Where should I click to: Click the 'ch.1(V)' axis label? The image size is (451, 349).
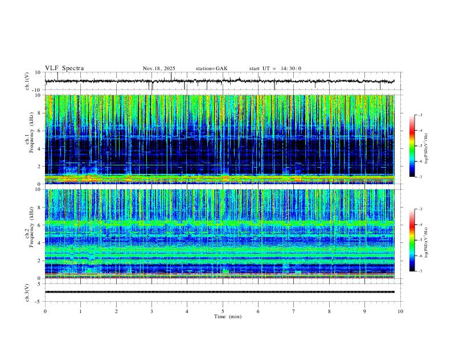coord(27,81)
